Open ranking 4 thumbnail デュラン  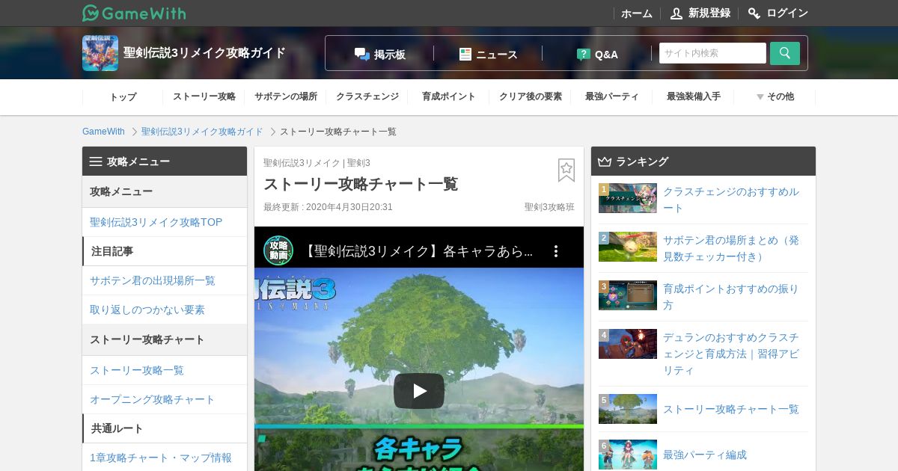pos(628,344)
